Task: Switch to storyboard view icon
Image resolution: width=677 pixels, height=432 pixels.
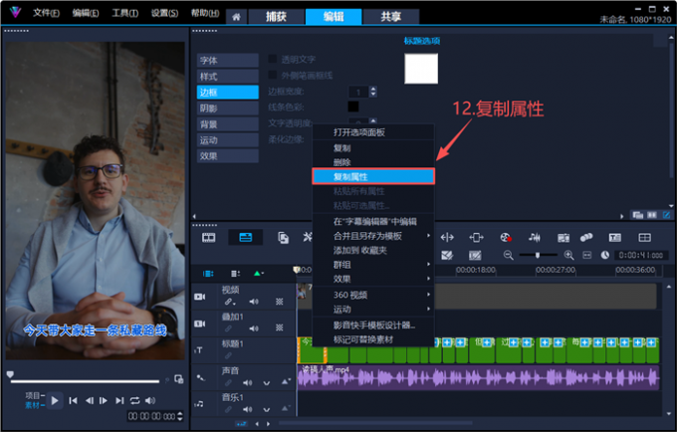Action: pos(208,237)
